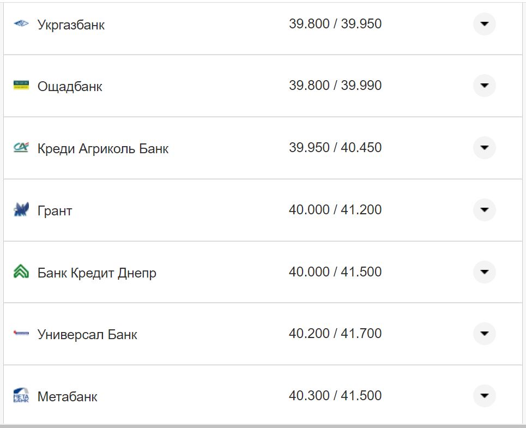
Task: Select the 39.950 / 40.450 rate text
Action: pos(336,147)
